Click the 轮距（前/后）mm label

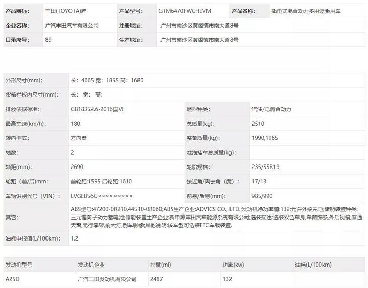point(27,181)
